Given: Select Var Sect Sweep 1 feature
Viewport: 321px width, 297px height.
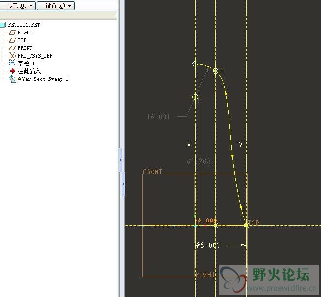Looking at the screenshot, I should (45, 79).
